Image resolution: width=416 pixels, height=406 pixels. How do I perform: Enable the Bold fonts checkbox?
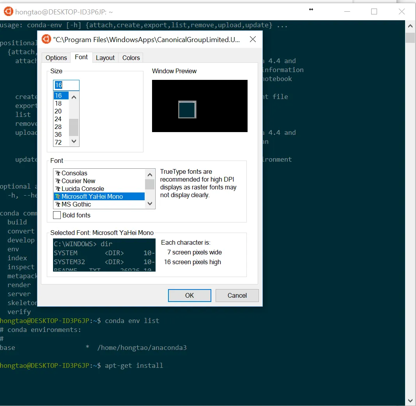click(57, 215)
